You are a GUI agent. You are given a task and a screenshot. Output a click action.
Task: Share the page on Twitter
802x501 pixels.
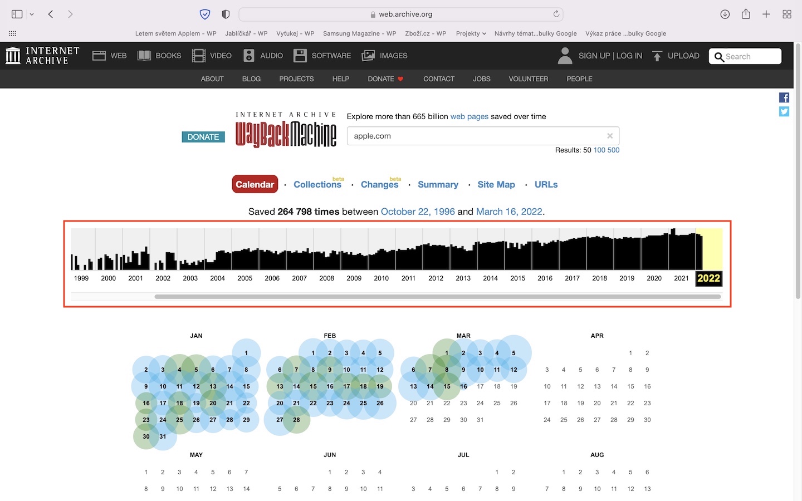pos(784,111)
